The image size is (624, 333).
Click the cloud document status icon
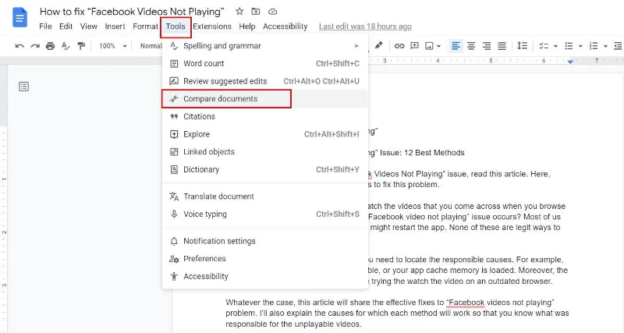(x=272, y=12)
